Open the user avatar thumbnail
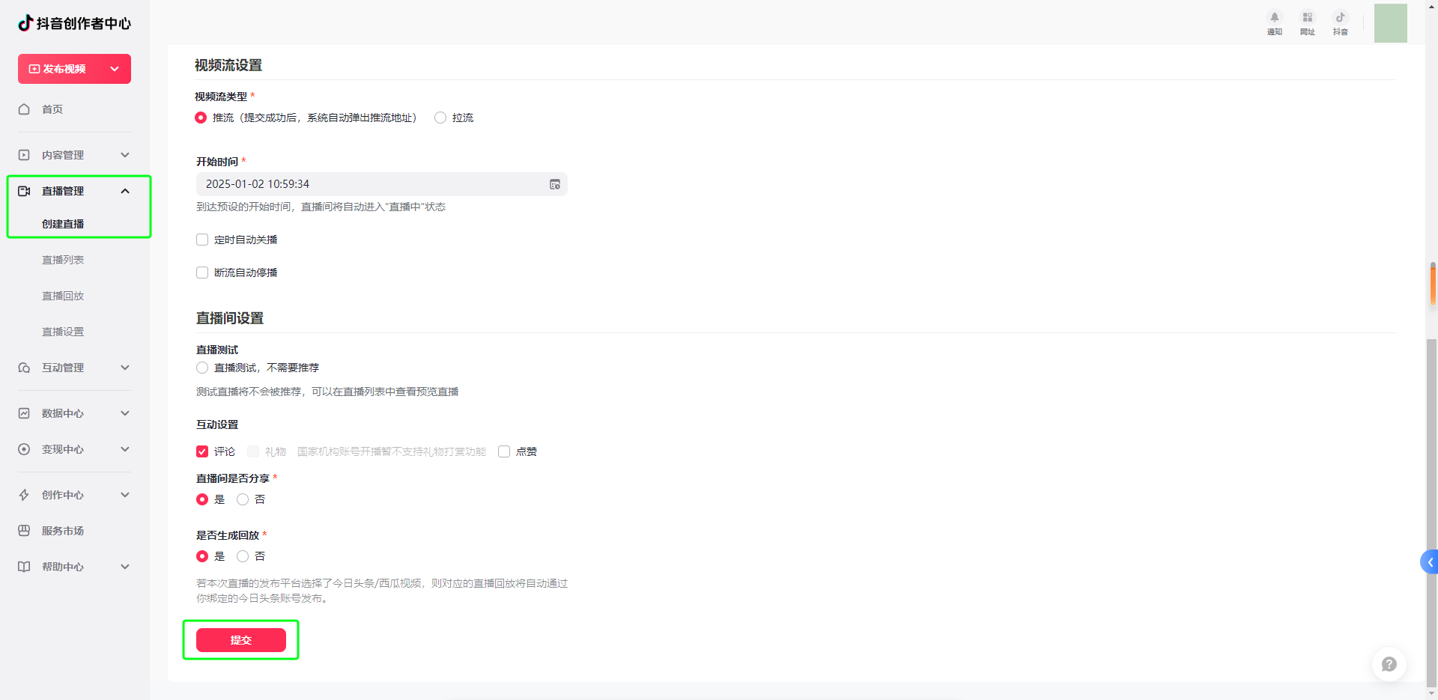 (x=1390, y=22)
